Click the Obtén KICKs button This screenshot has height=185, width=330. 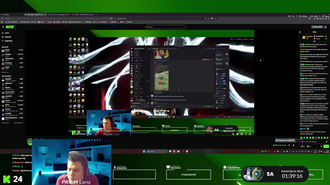[317, 27]
